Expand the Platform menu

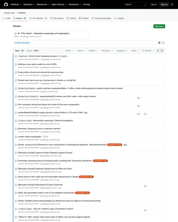[x=16, y=4]
